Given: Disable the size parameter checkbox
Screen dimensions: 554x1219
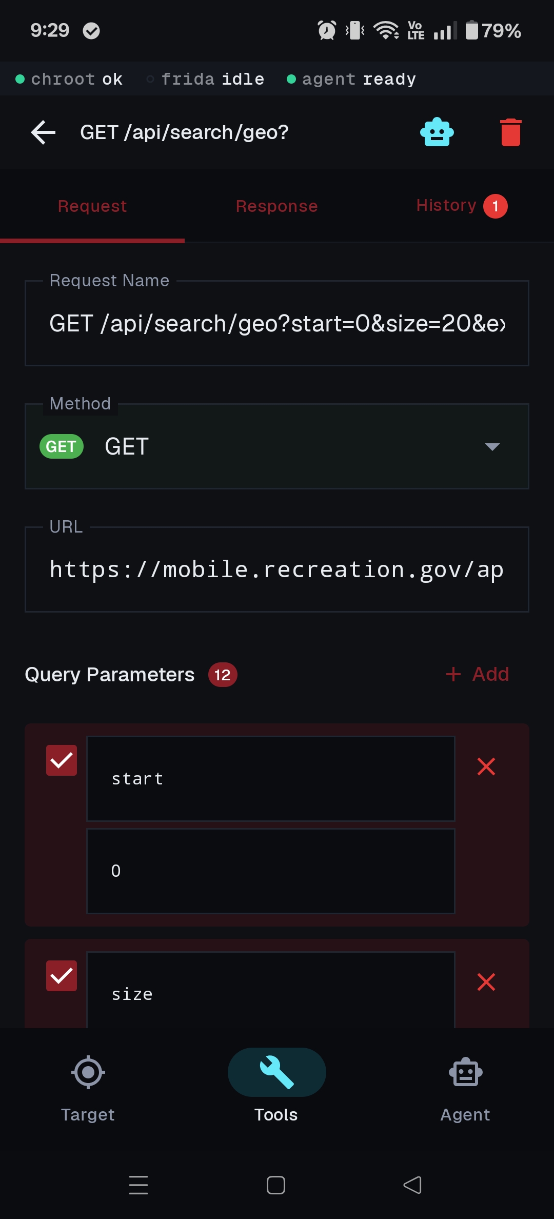Looking at the screenshot, I should point(62,976).
